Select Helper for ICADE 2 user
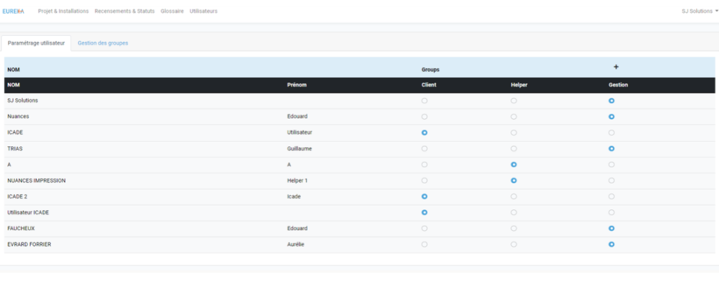The width and height of the screenshot is (719, 290). tap(513, 197)
